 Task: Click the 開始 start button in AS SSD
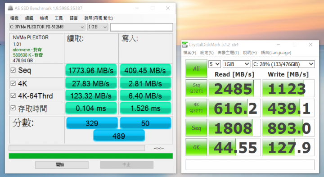pos(62,165)
